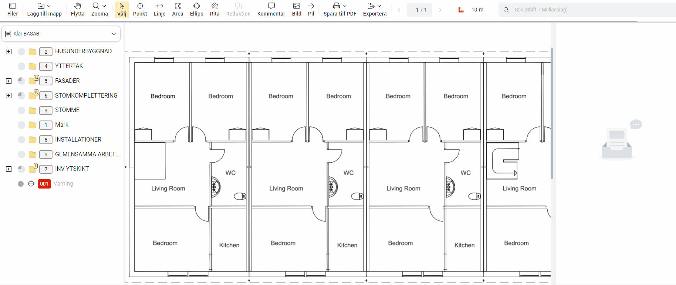Toggle visibility circle for HUSUNDERBYGGNAD
Screen dimensions: 676x285
(x=21, y=51)
